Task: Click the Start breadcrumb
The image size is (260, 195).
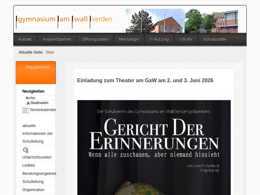Action: 50,52
